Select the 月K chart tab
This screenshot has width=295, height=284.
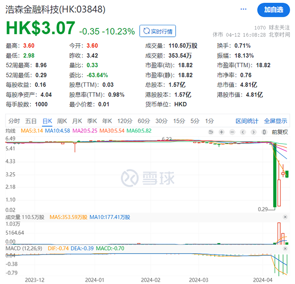77,121
